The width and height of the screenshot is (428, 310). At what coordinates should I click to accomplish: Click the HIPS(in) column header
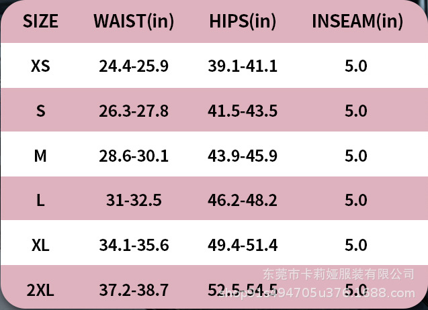tap(243, 21)
